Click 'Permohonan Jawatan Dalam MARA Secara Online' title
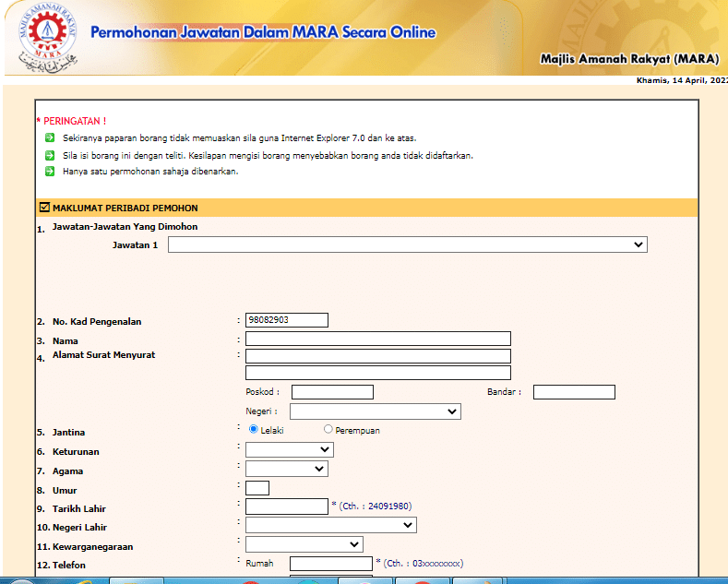The width and height of the screenshot is (728, 584). pos(263,32)
